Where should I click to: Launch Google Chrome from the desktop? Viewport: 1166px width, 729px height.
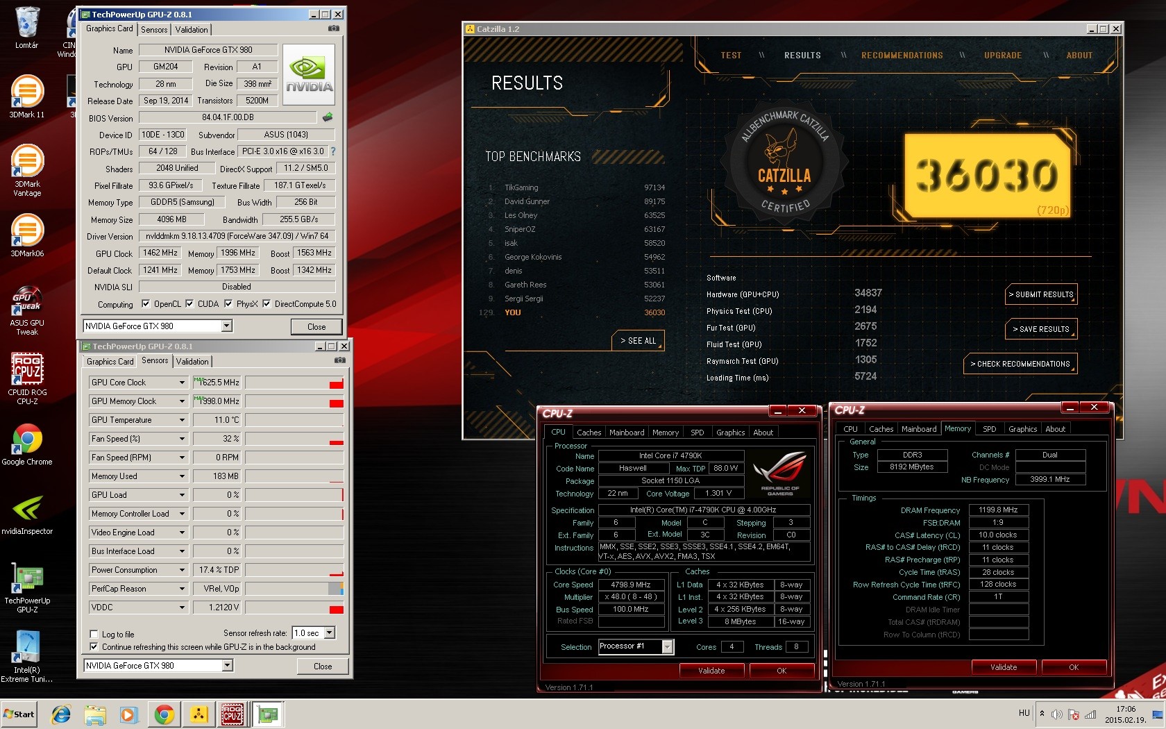[27, 444]
